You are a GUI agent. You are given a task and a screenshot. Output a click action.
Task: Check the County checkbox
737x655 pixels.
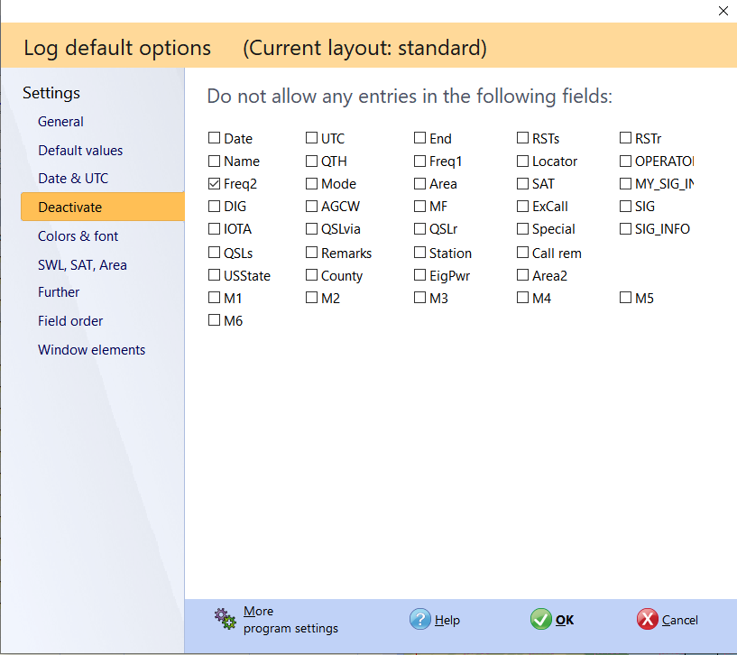[x=311, y=274]
